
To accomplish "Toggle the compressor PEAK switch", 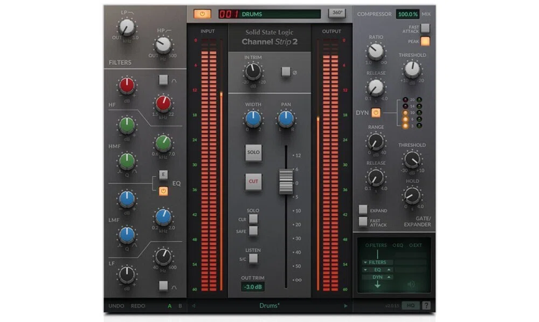I will pos(425,42).
